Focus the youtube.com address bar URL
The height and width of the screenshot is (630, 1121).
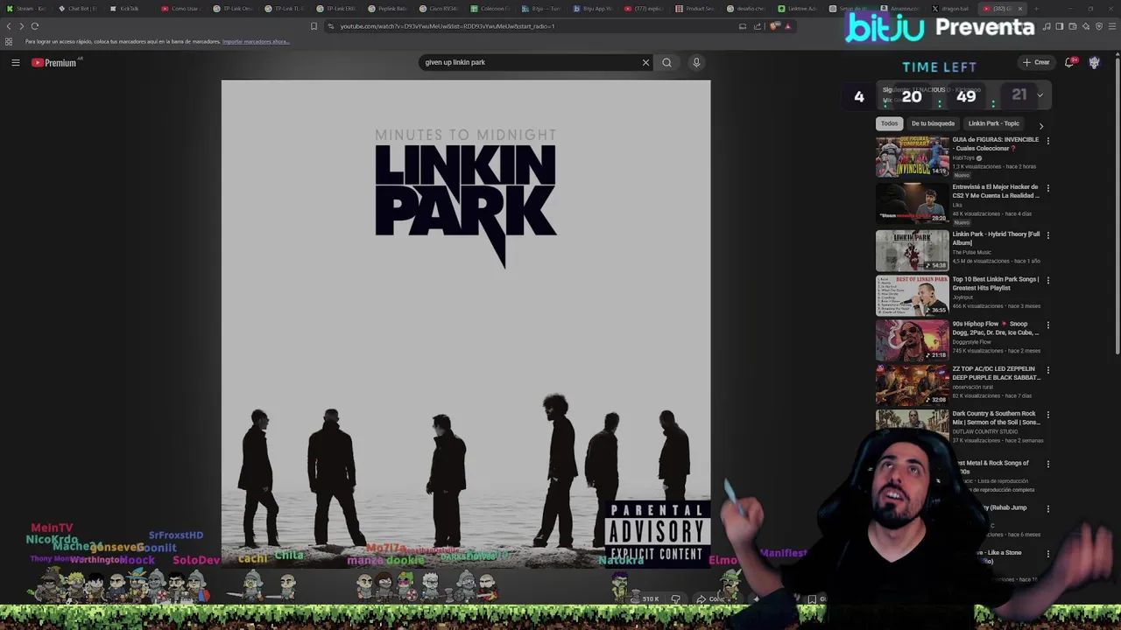(x=447, y=26)
